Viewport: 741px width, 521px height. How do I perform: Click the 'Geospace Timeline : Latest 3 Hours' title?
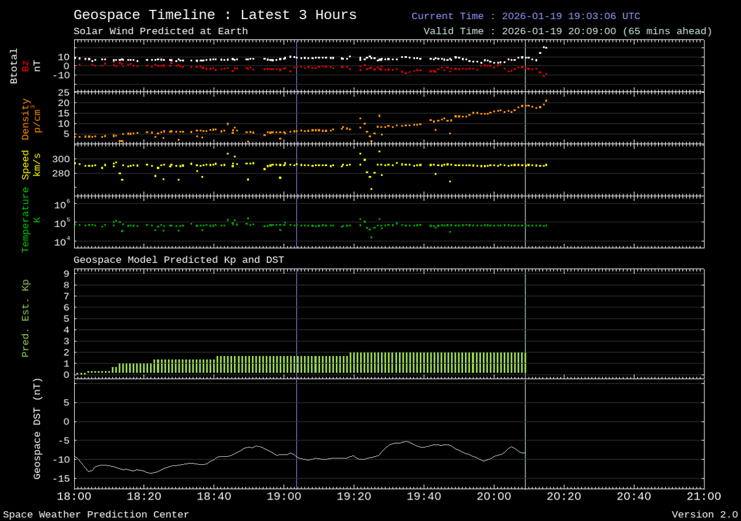pos(215,15)
